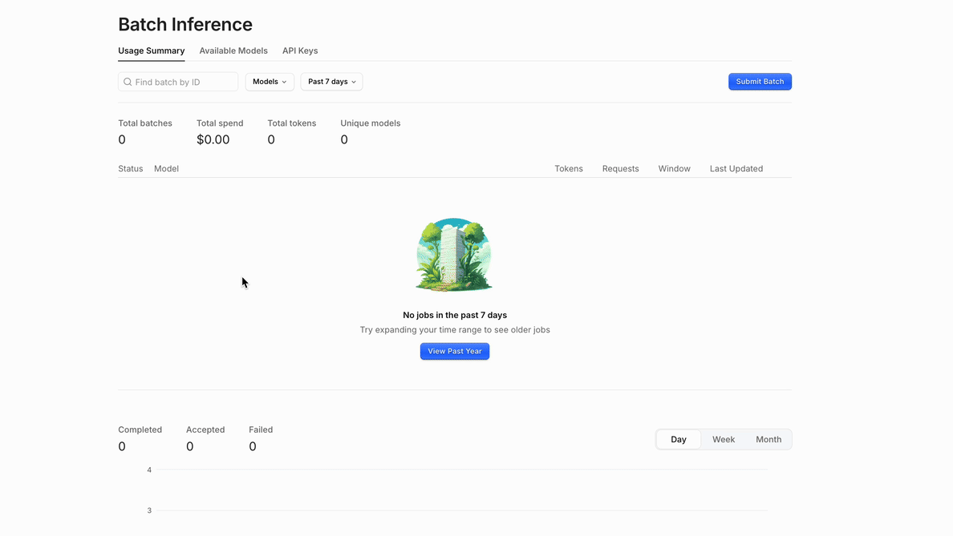Image resolution: width=953 pixels, height=536 pixels.
Task: Click the Status column header
Action: (130, 169)
